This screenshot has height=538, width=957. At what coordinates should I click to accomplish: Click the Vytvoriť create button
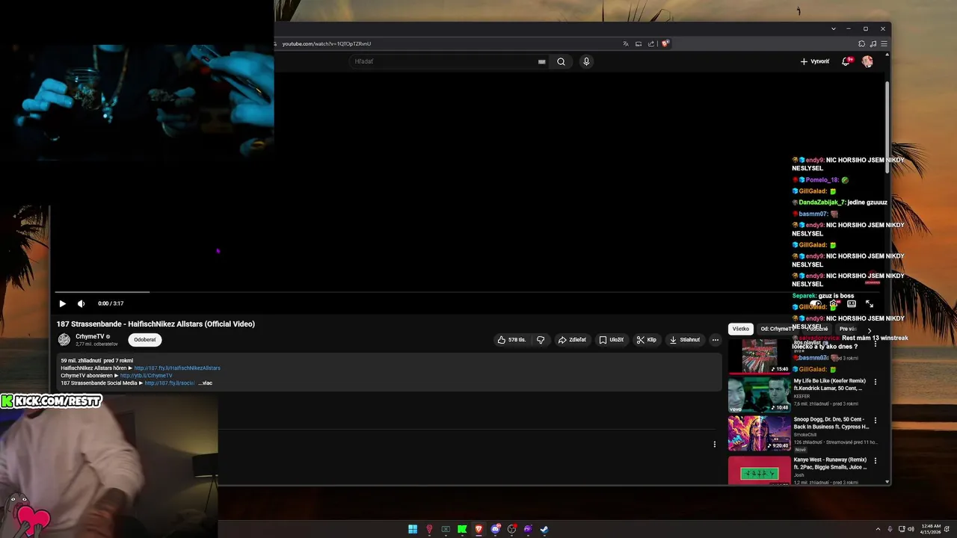pyautogui.click(x=815, y=61)
